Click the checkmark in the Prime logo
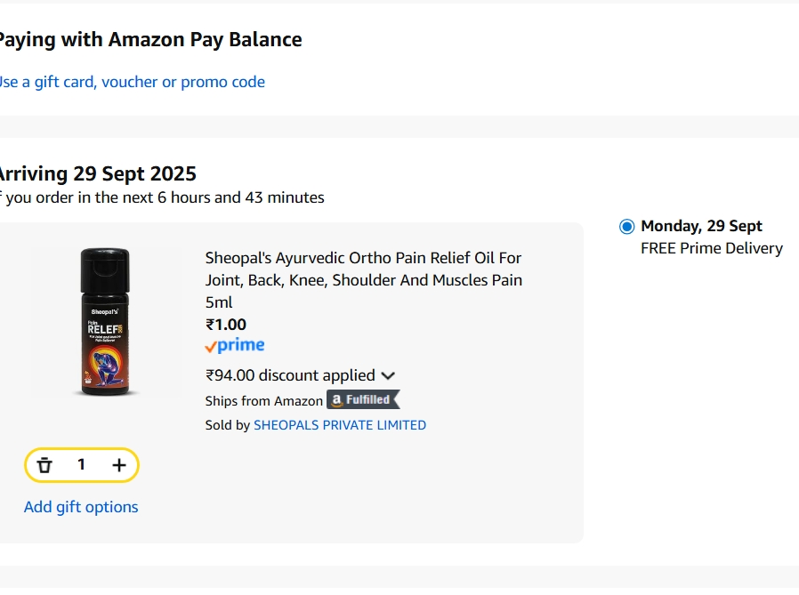Screen dimensions: 799x595 (x=211, y=346)
